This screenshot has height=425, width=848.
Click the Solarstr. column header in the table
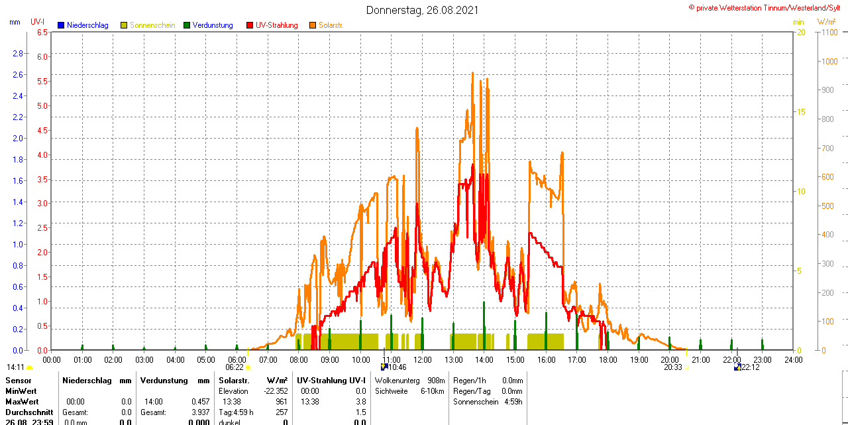click(234, 381)
